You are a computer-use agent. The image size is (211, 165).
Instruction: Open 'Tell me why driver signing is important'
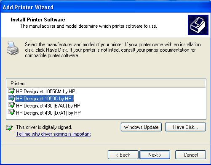(53, 134)
